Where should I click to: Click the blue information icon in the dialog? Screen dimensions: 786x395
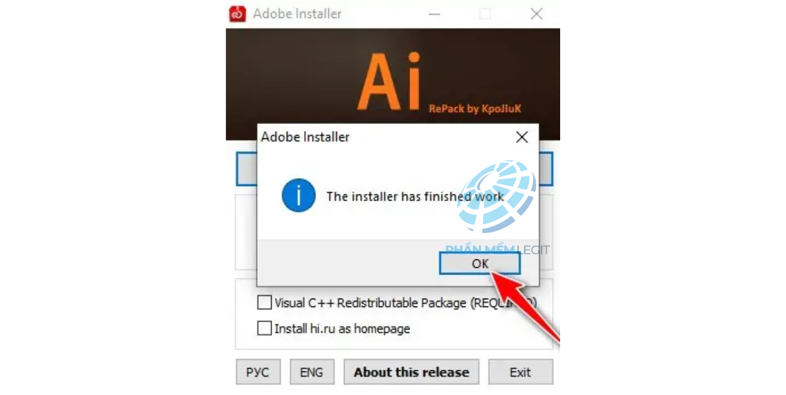pyautogui.click(x=299, y=196)
